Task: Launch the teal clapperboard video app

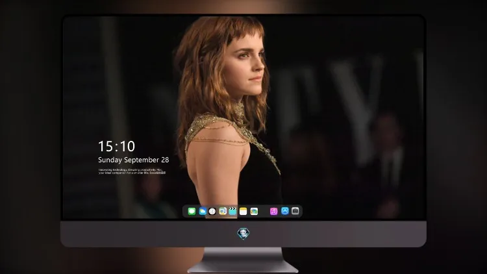Action: (x=232, y=211)
